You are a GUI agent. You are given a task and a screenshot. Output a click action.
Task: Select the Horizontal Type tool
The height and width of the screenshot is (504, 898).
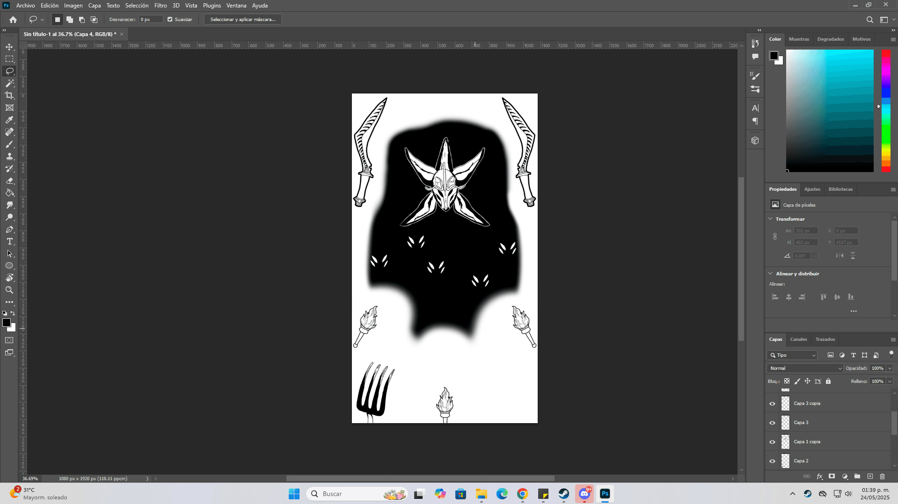click(9, 242)
